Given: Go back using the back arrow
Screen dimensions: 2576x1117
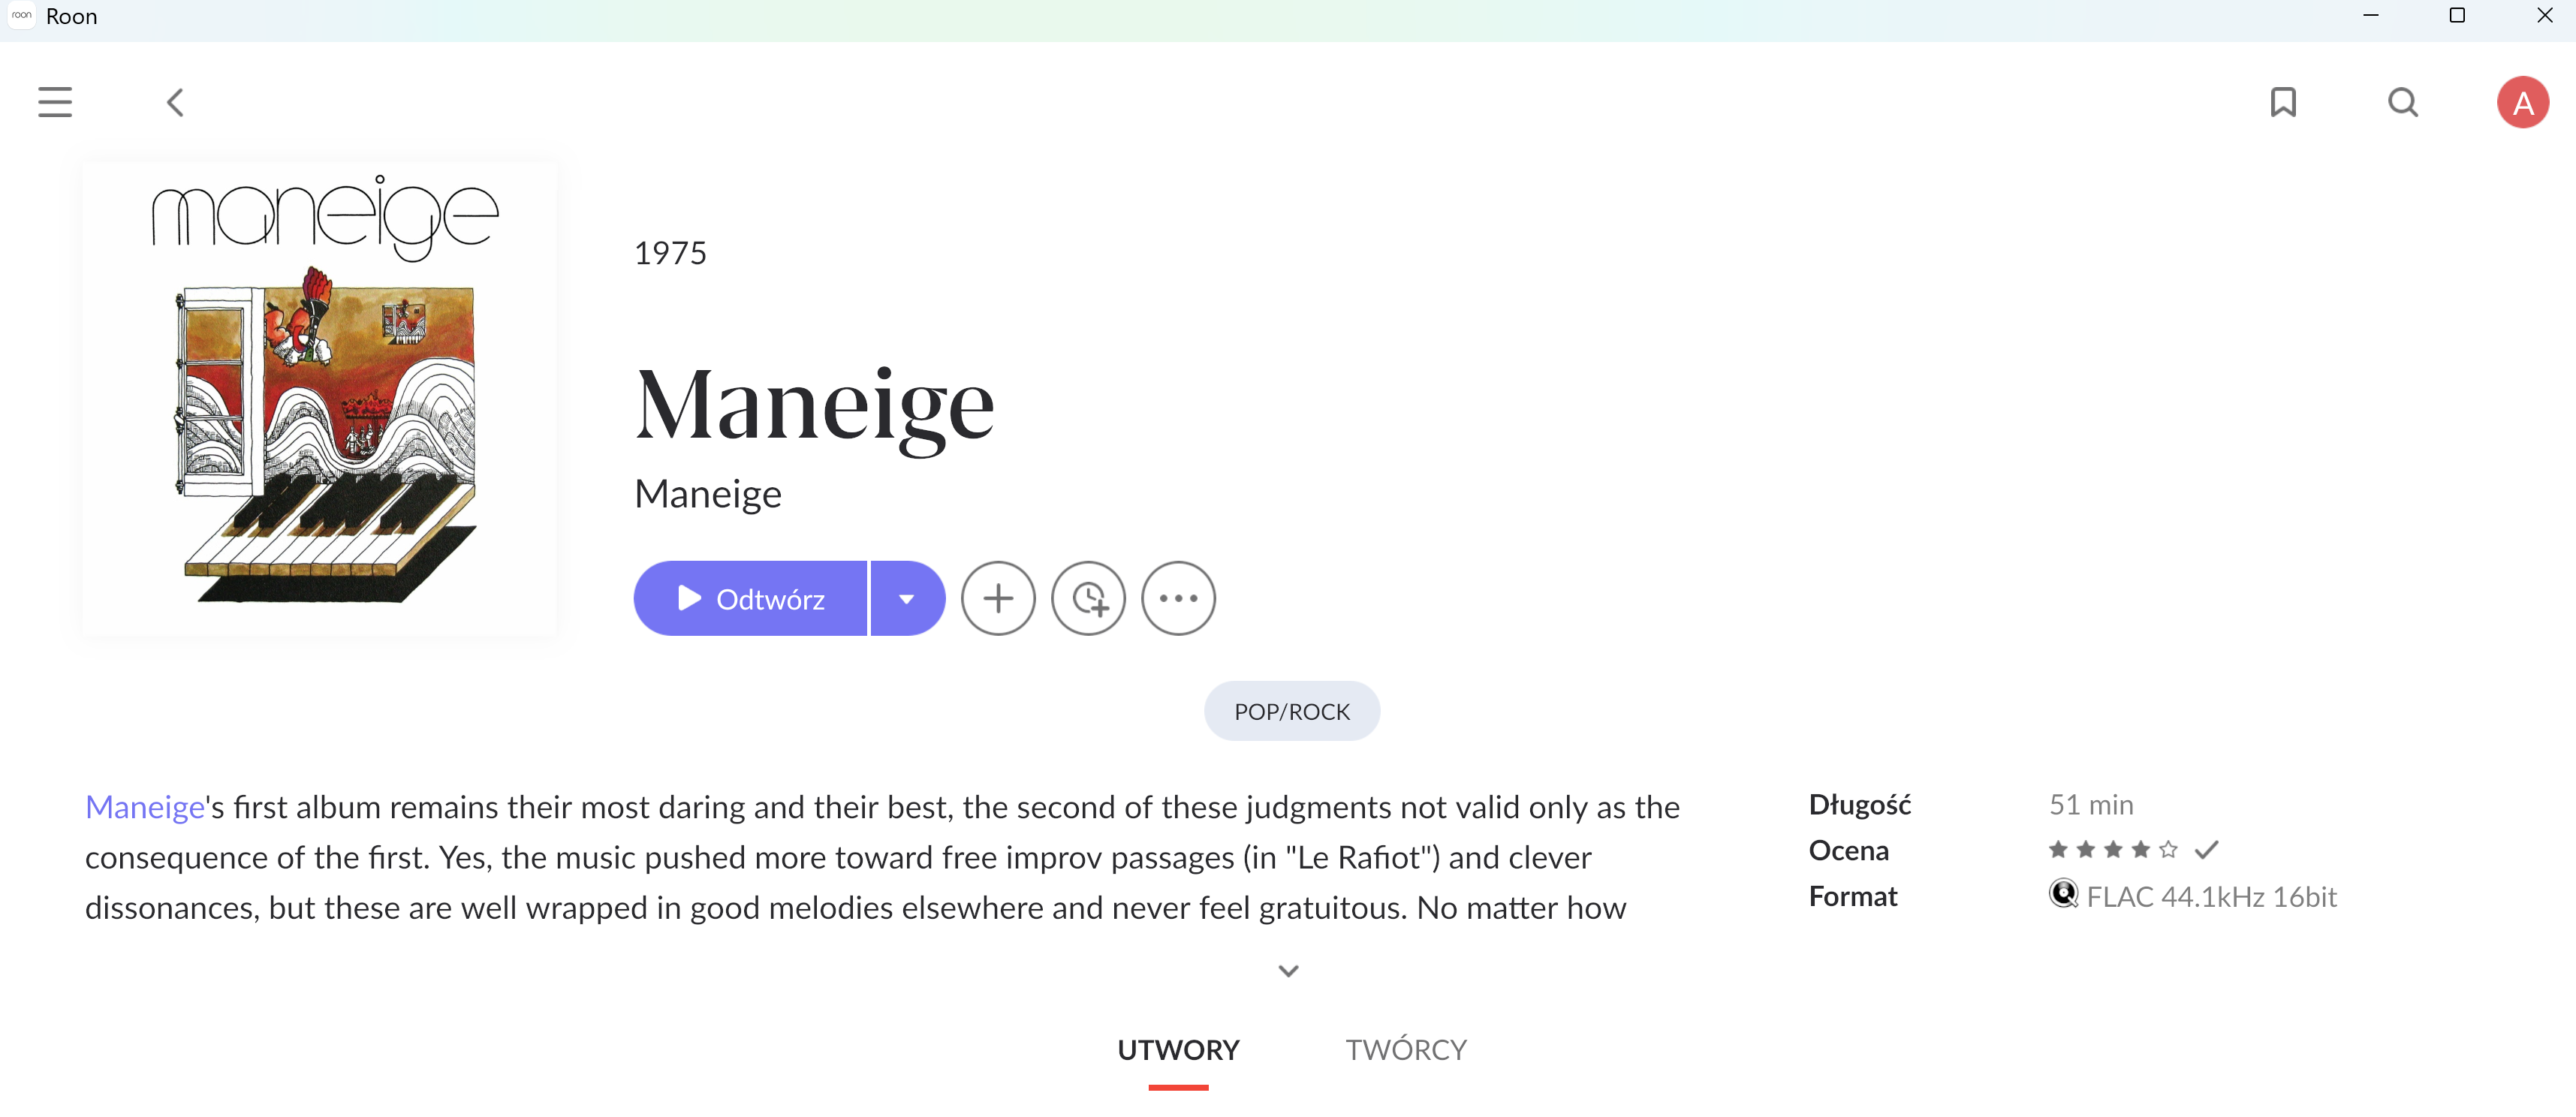Looking at the screenshot, I should point(175,102).
